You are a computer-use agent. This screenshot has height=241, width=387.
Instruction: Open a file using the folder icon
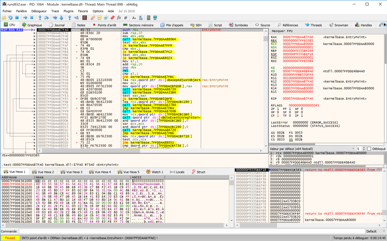pyautogui.click(x=4, y=17)
